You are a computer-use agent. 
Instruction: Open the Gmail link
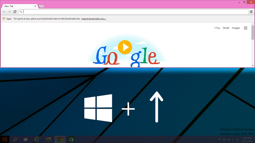[x=226, y=28]
